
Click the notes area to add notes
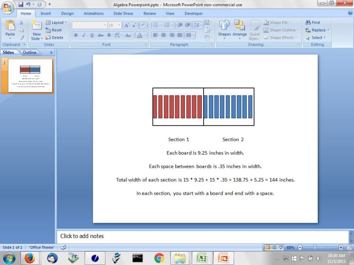pos(203,236)
